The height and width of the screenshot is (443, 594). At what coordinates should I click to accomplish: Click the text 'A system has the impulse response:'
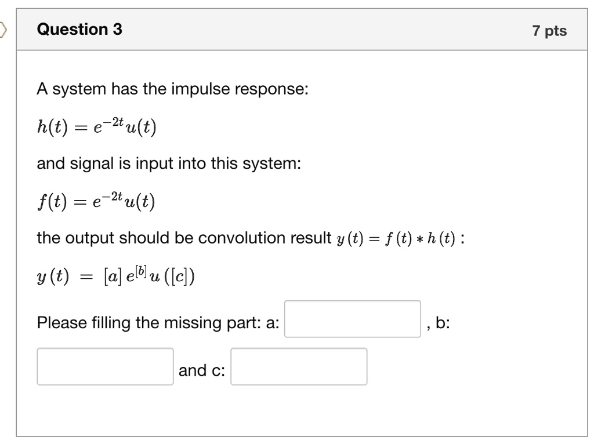tap(173, 89)
